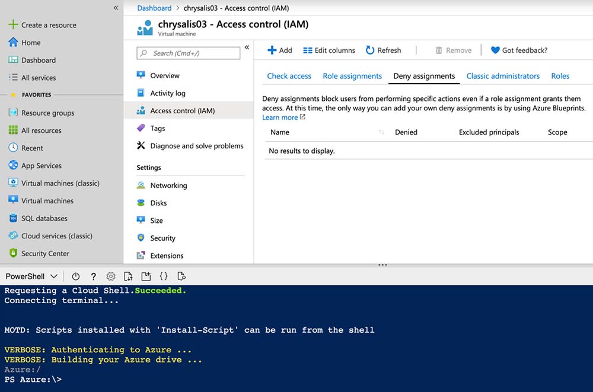The width and height of the screenshot is (593, 392).
Task: Click the upload/download files icon in Cloud Shell
Action: click(128, 276)
